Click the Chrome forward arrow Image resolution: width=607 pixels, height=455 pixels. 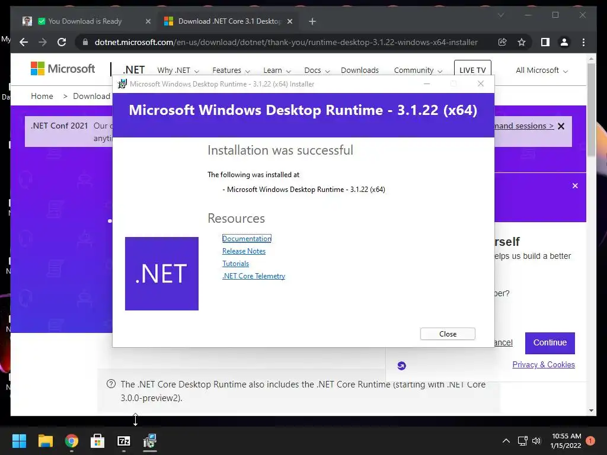[43, 42]
